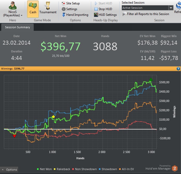Toggle the Net Won legend entry
Viewport: 181px width, 174px height.
coord(44,169)
